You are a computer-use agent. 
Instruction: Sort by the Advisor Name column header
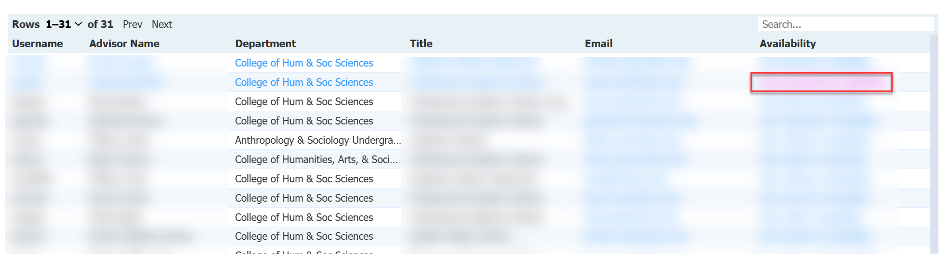tap(124, 44)
